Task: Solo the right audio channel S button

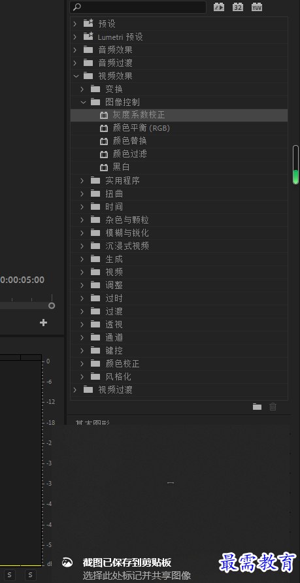Action: click(31, 575)
